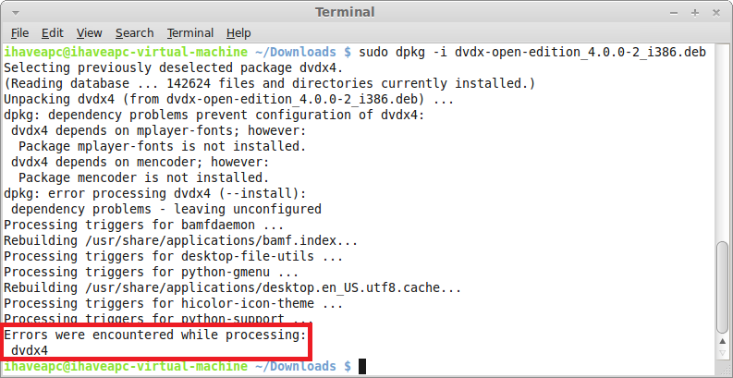Open the Terminal menu

(190, 33)
